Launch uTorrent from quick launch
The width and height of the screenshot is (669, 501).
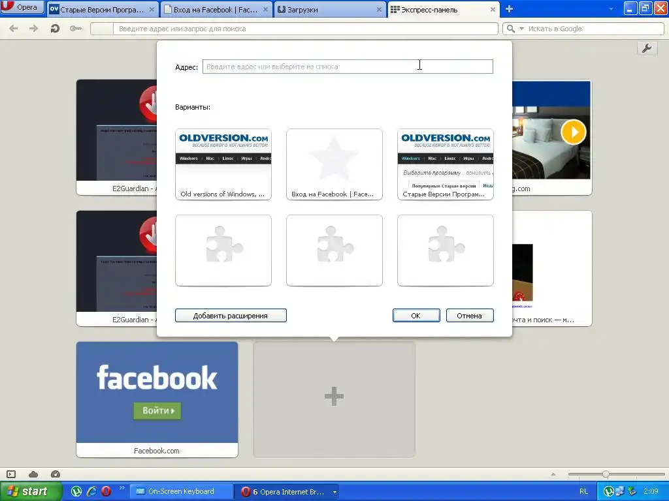pyautogui.click(x=76, y=492)
